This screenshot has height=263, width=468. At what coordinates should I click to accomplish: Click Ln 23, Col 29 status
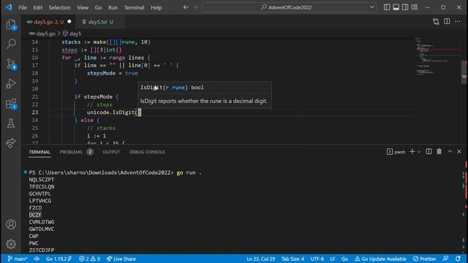click(x=260, y=259)
